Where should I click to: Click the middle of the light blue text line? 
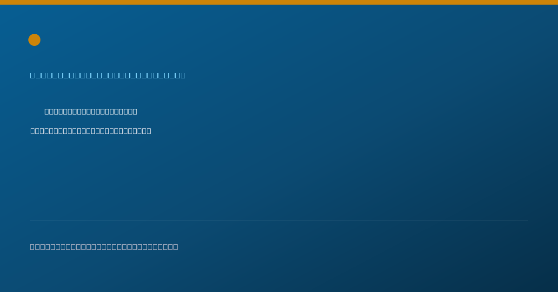pyautogui.click(x=108, y=75)
